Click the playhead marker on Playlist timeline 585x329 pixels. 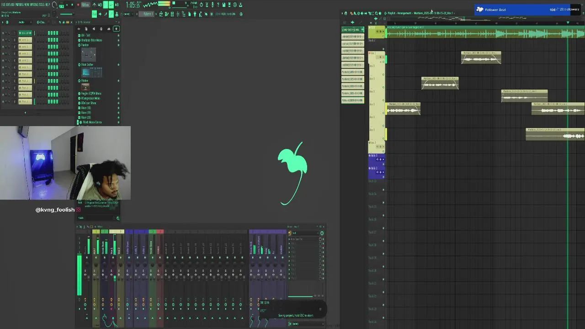click(568, 22)
